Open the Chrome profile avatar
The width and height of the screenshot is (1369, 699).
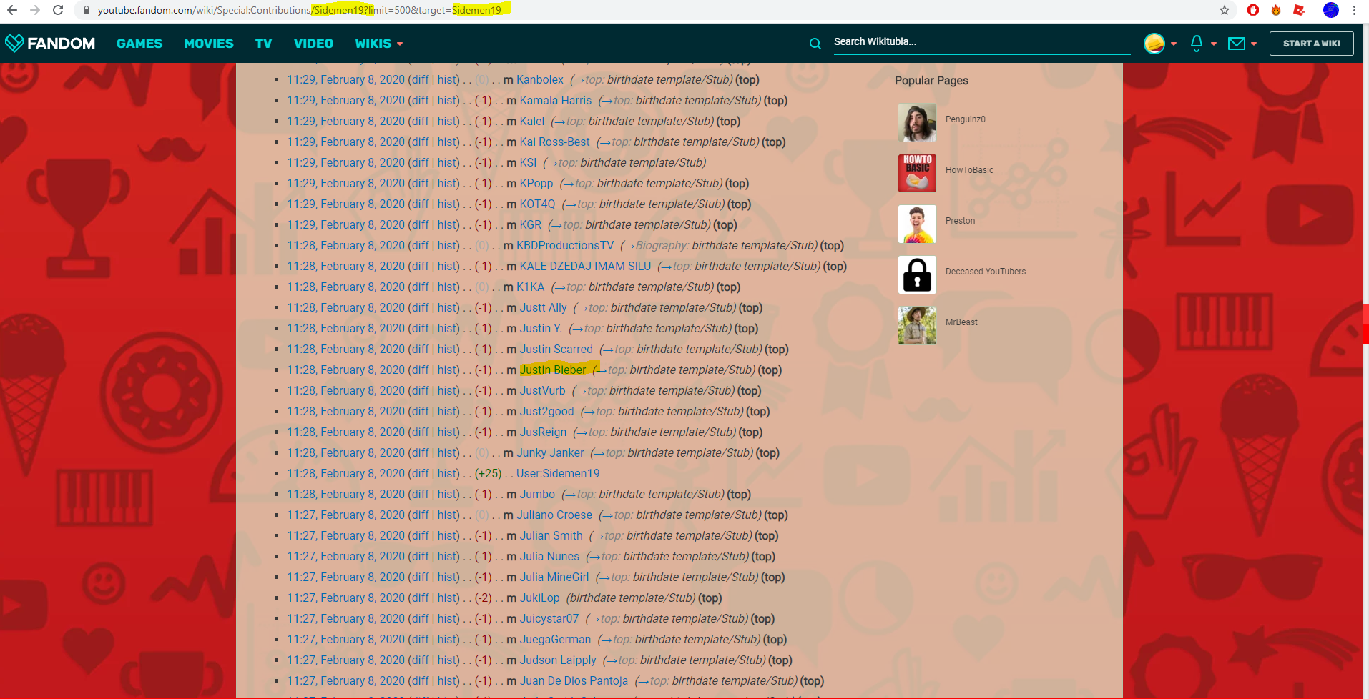click(1331, 10)
